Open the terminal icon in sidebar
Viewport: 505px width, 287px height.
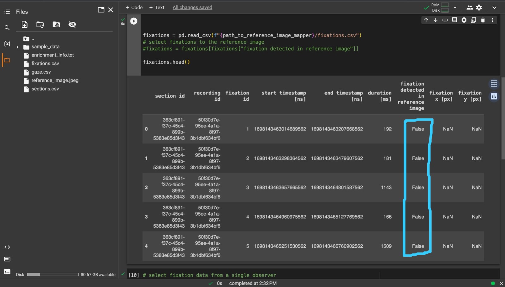tap(7, 272)
